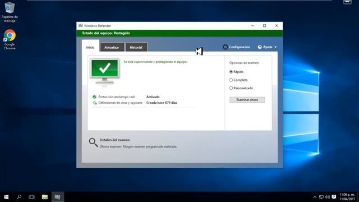Screen dimensions: 359x202
Task: Click the real-time protection status icon
Action: click(x=94, y=97)
